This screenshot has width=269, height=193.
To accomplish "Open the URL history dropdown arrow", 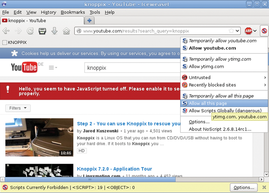I will 238,31.
